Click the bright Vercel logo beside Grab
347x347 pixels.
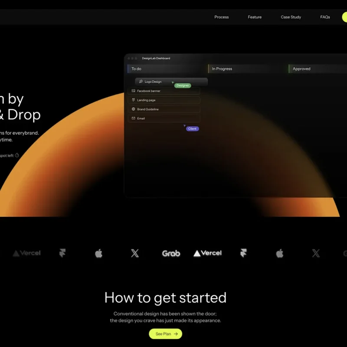[207, 253]
